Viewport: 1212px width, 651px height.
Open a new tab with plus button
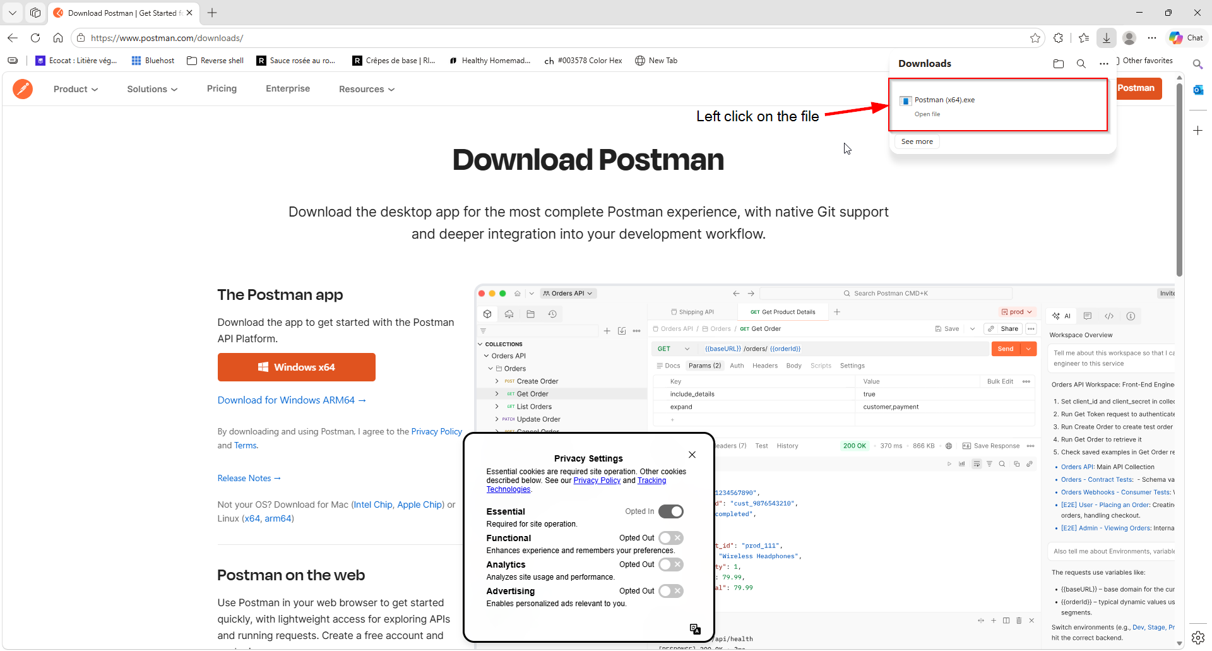212,13
